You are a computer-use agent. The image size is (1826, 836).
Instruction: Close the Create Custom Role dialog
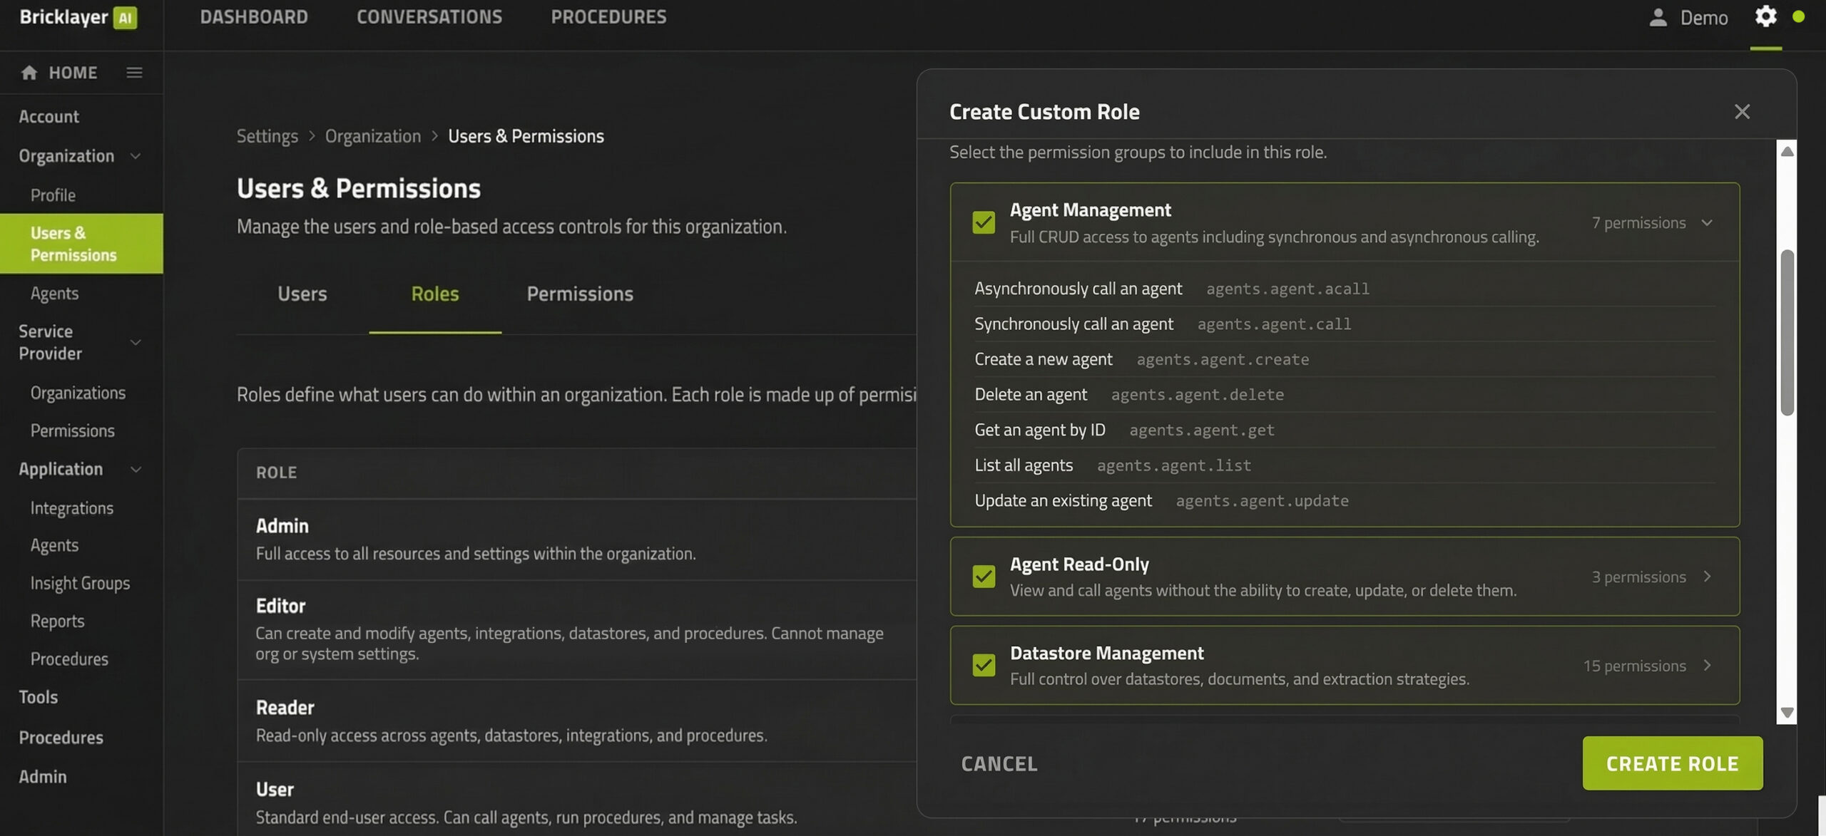[x=1742, y=112]
